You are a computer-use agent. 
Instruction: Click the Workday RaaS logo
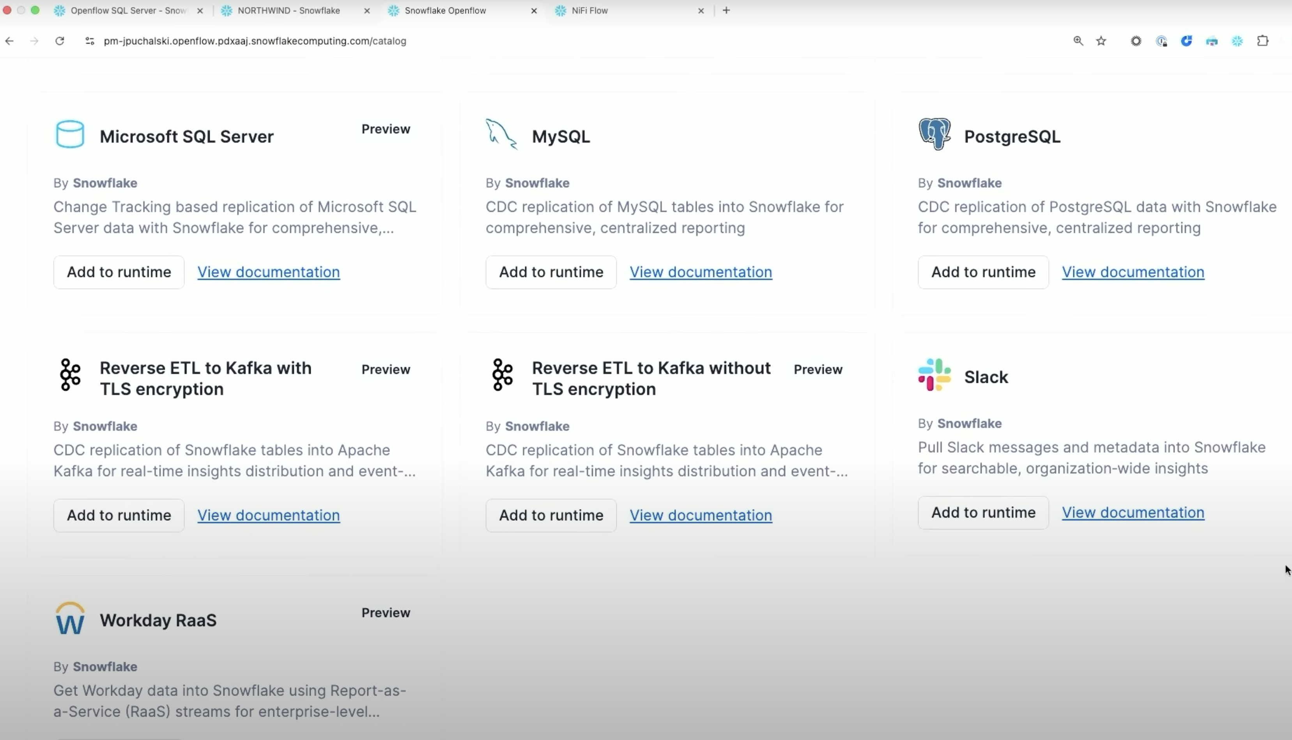[x=70, y=618]
